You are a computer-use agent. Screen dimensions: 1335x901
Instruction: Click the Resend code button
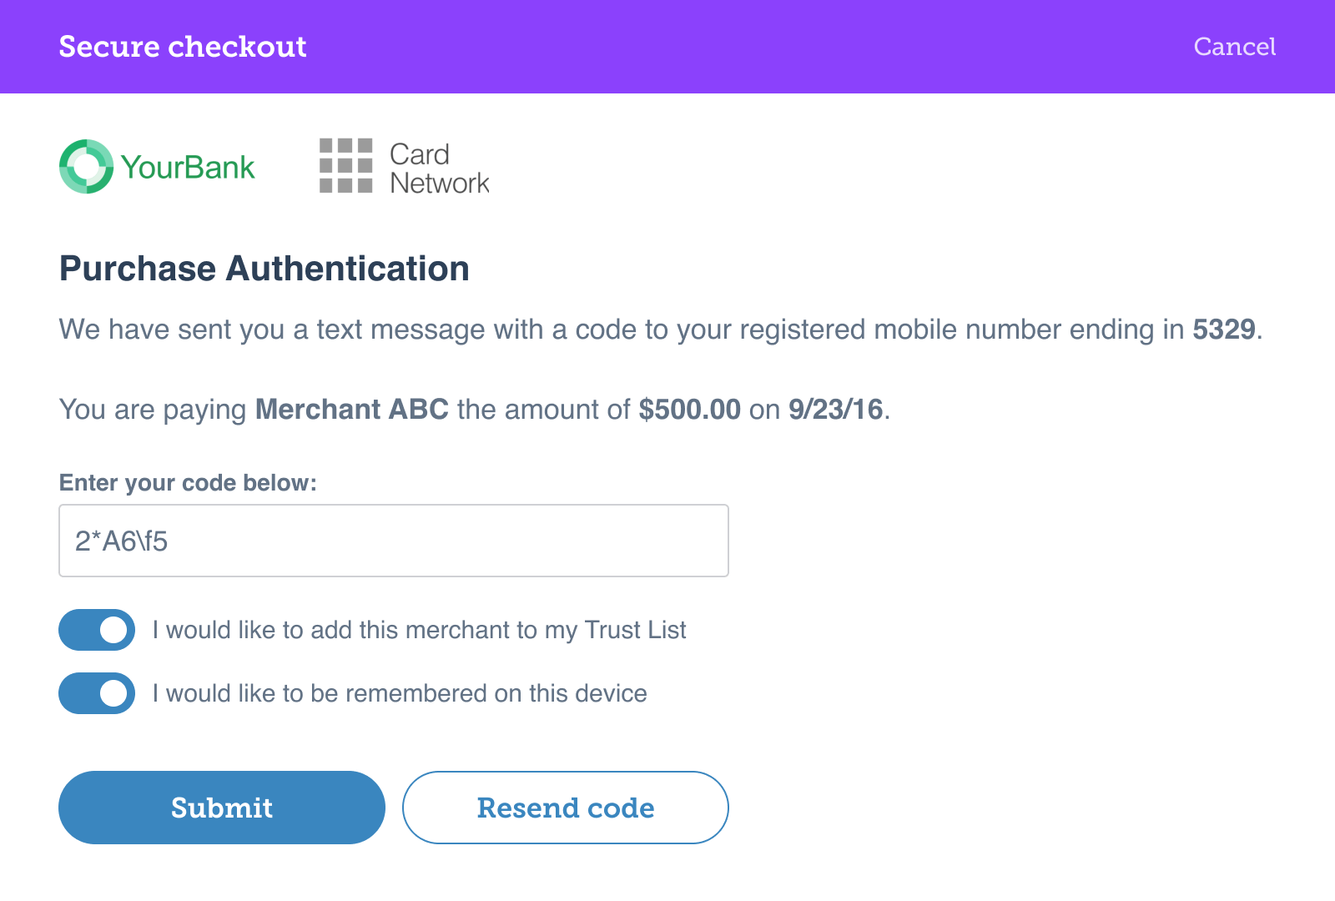566,808
